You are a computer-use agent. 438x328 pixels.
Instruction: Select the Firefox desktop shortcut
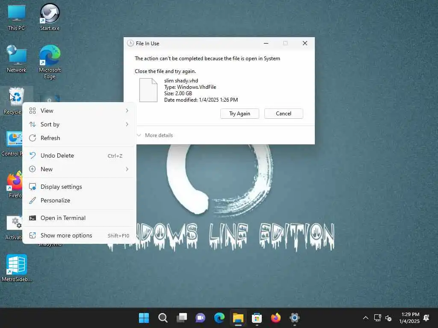pyautogui.click(x=14, y=184)
